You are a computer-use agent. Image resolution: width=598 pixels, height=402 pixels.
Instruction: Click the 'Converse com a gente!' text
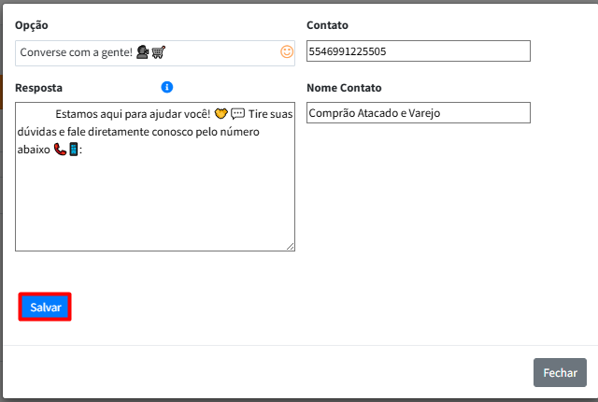click(x=77, y=53)
